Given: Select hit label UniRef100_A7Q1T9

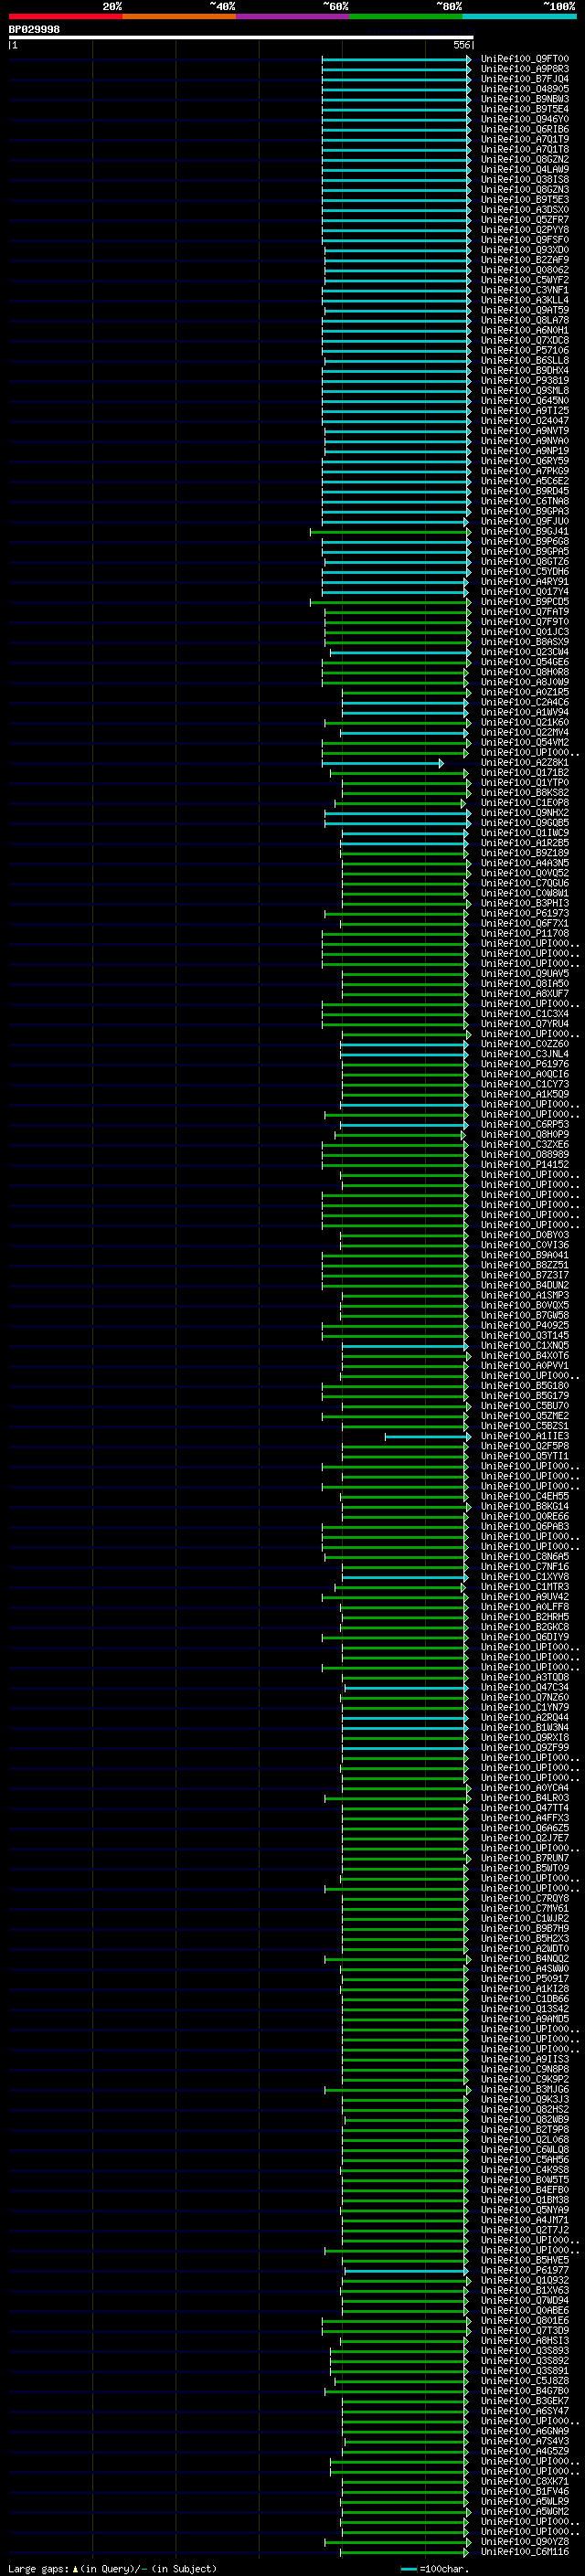Looking at the screenshot, I should click(x=525, y=139).
